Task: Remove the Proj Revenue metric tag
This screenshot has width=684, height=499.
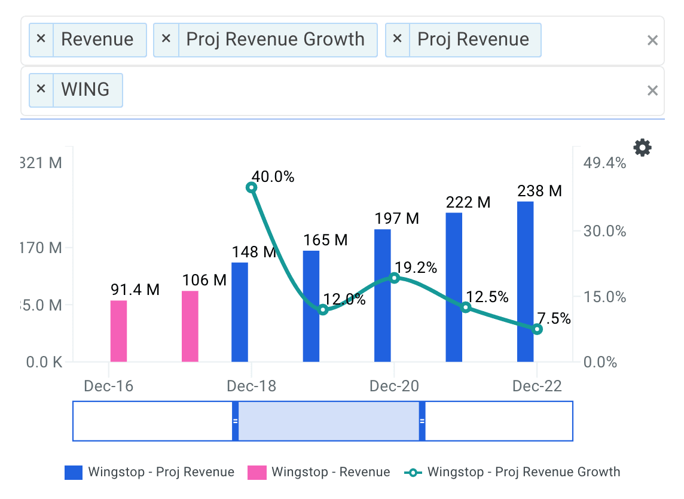Action: [x=398, y=39]
